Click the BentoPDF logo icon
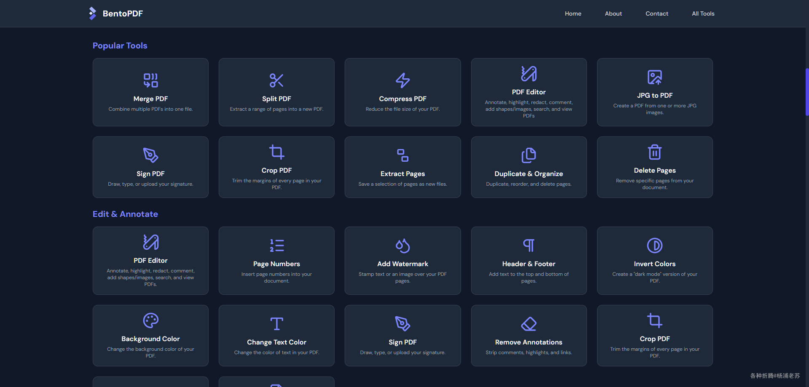Image resolution: width=809 pixels, height=387 pixels. pos(92,13)
